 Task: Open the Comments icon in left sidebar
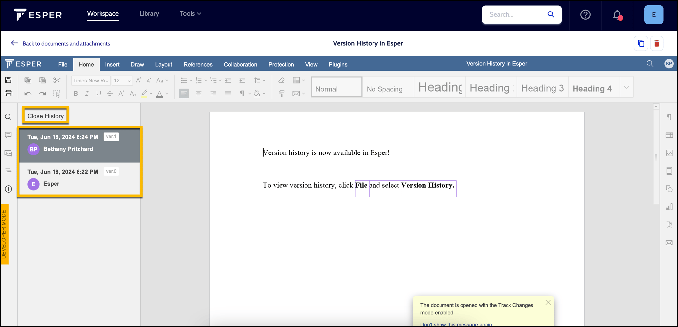point(8,135)
